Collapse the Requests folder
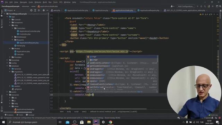This screenshot has width=222, height=125. point(12,40)
